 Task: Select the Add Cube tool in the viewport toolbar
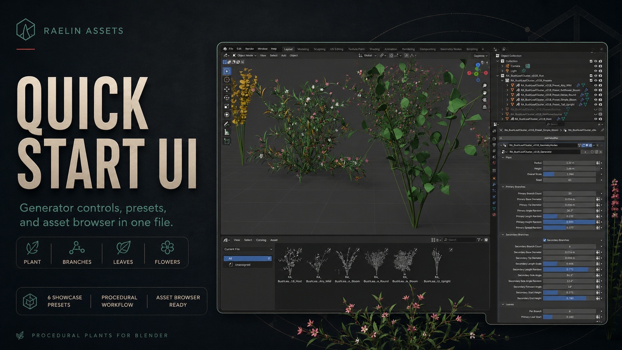tap(227, 141)
